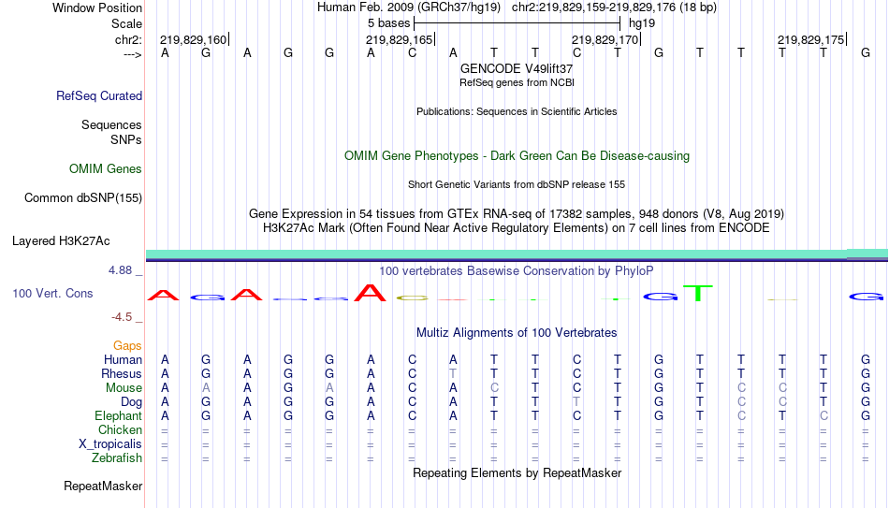
Task: Click the Gaps row label
Action: coord(127,346)
